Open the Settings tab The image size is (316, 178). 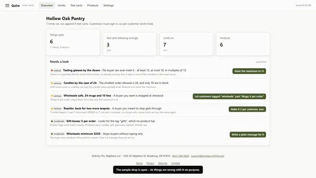tap(108, 5)
